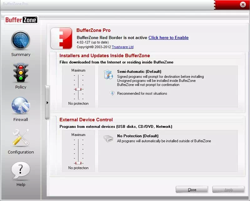Open the Firewall globe shield icon
This screenshot has width=250, height=201.
click(21, 105)
